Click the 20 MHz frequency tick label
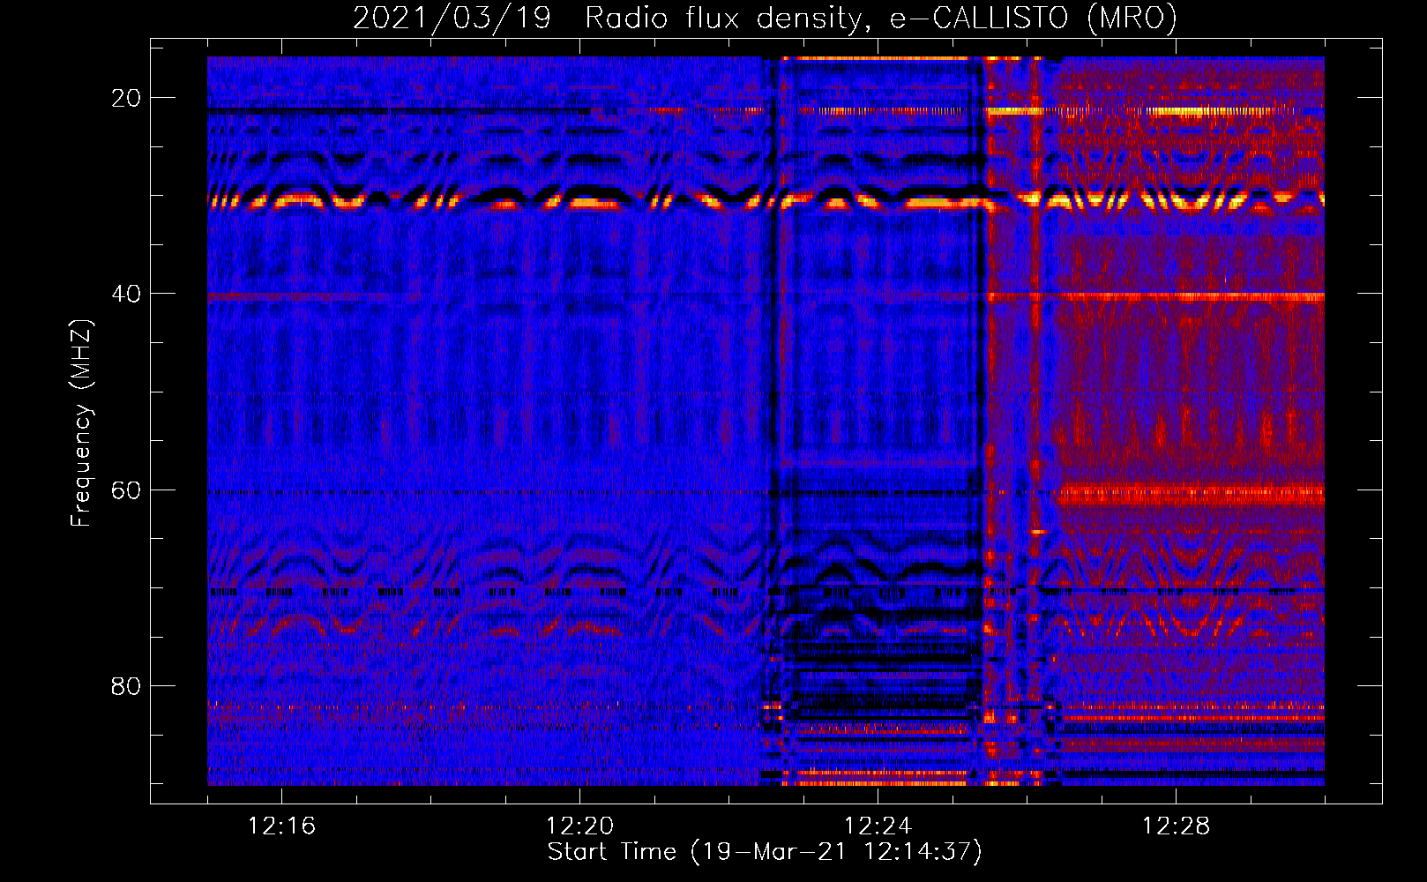The image size is (1427, 882). coord(126,98)
